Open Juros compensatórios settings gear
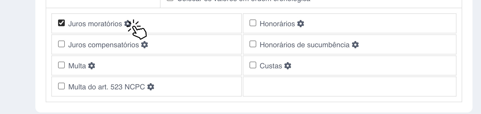 click(145, 45)
